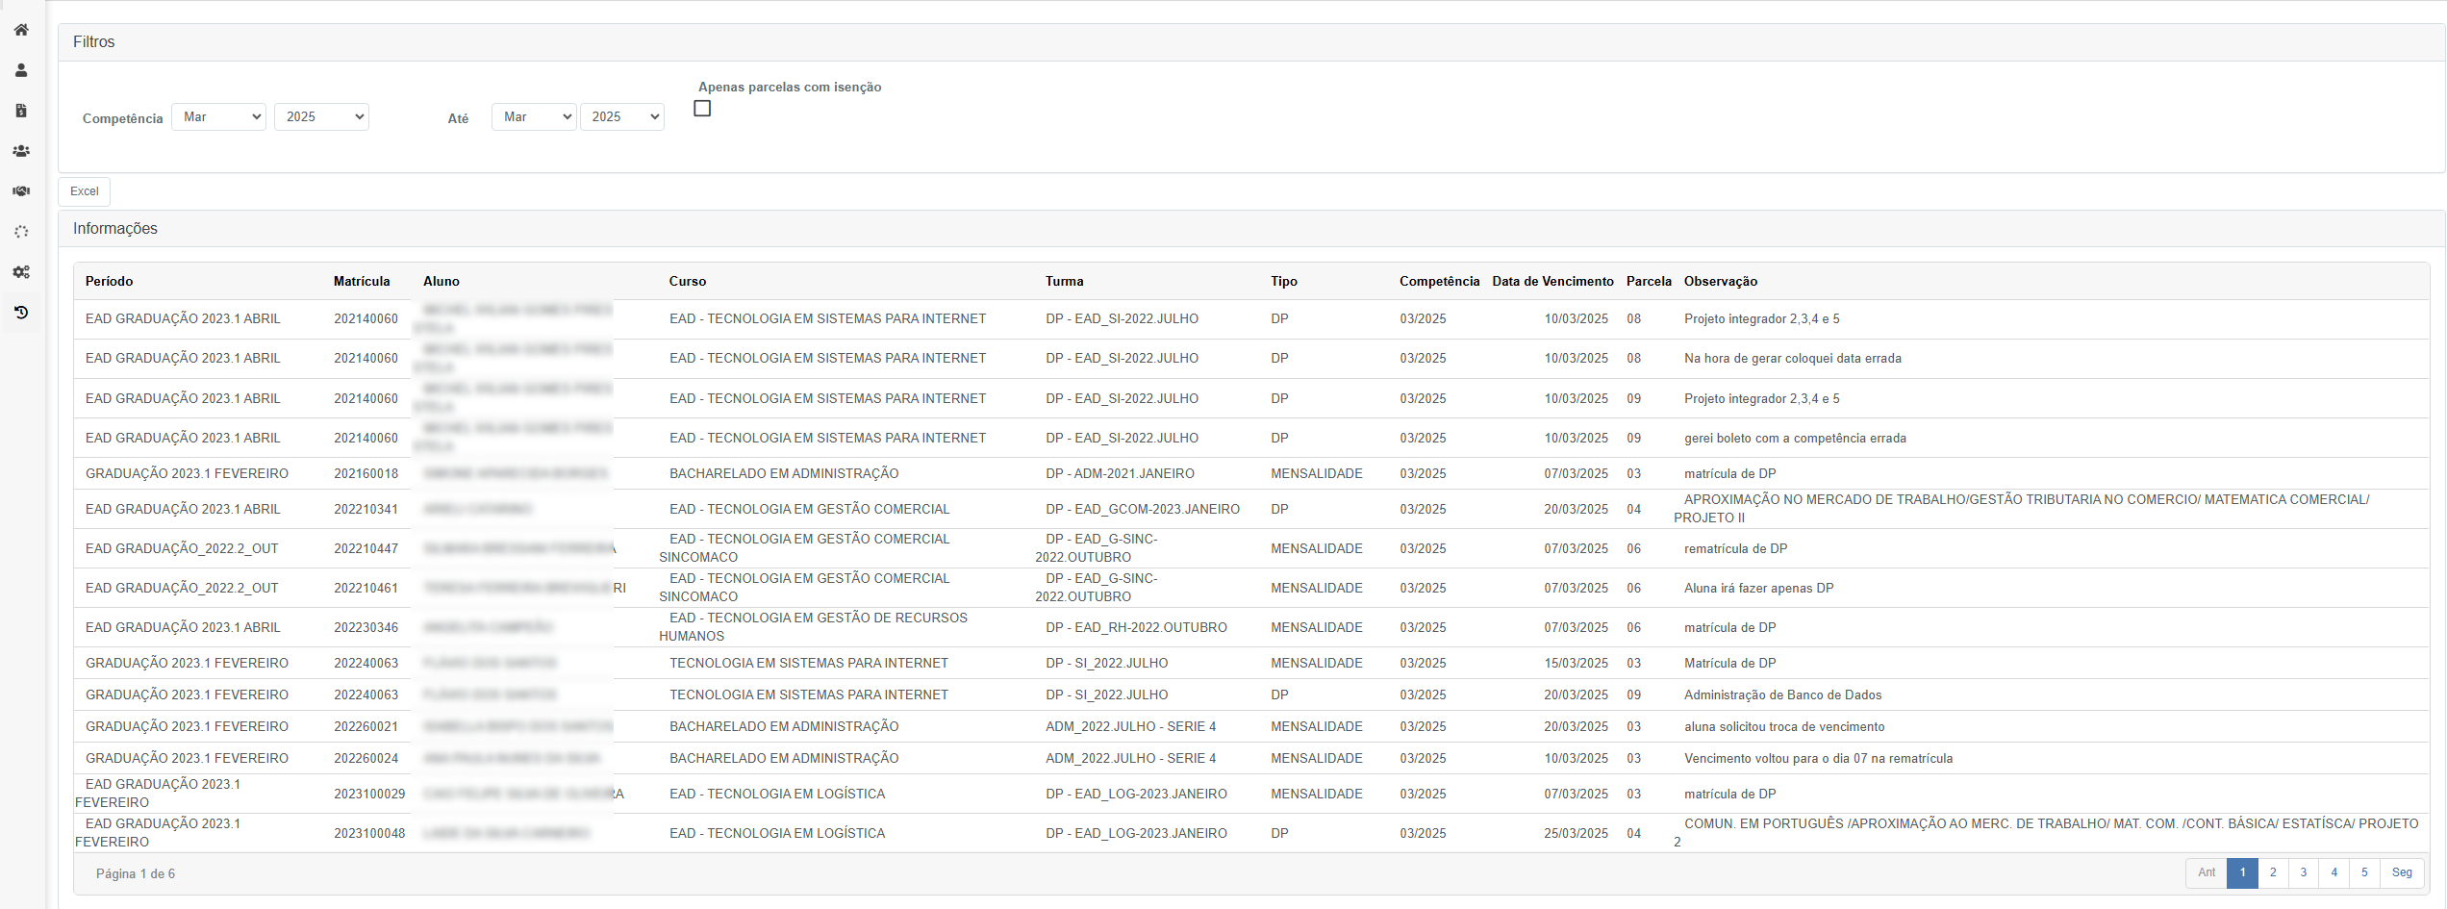Go to pagination page 2
Screen dimensions: 2447x909
coord(2273,872)
